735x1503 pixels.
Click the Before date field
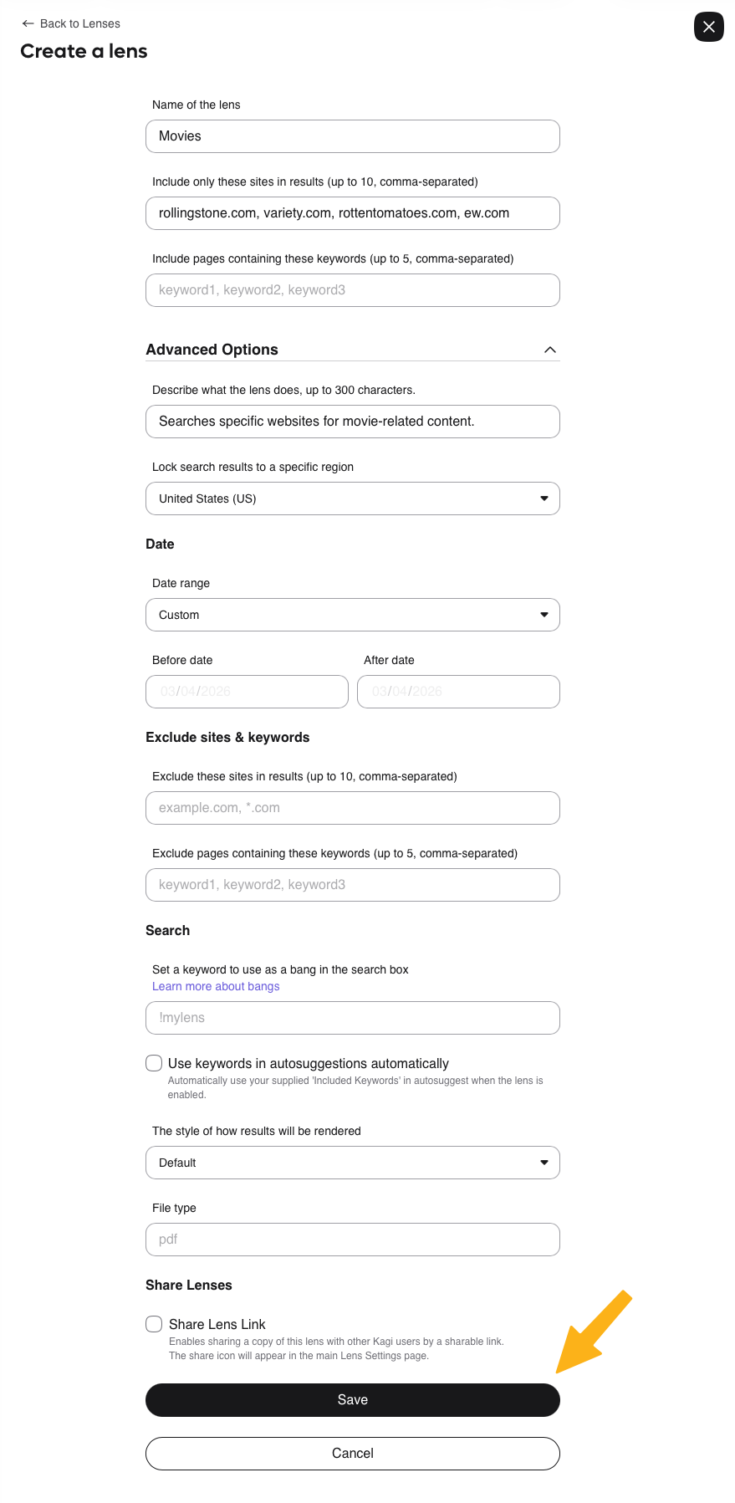coord(247,692)
